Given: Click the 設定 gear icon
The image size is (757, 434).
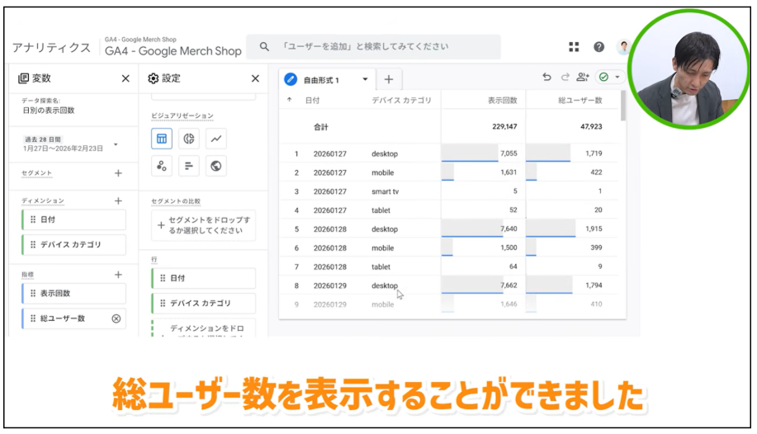Looking at the screenshot, I should [153, 78].
